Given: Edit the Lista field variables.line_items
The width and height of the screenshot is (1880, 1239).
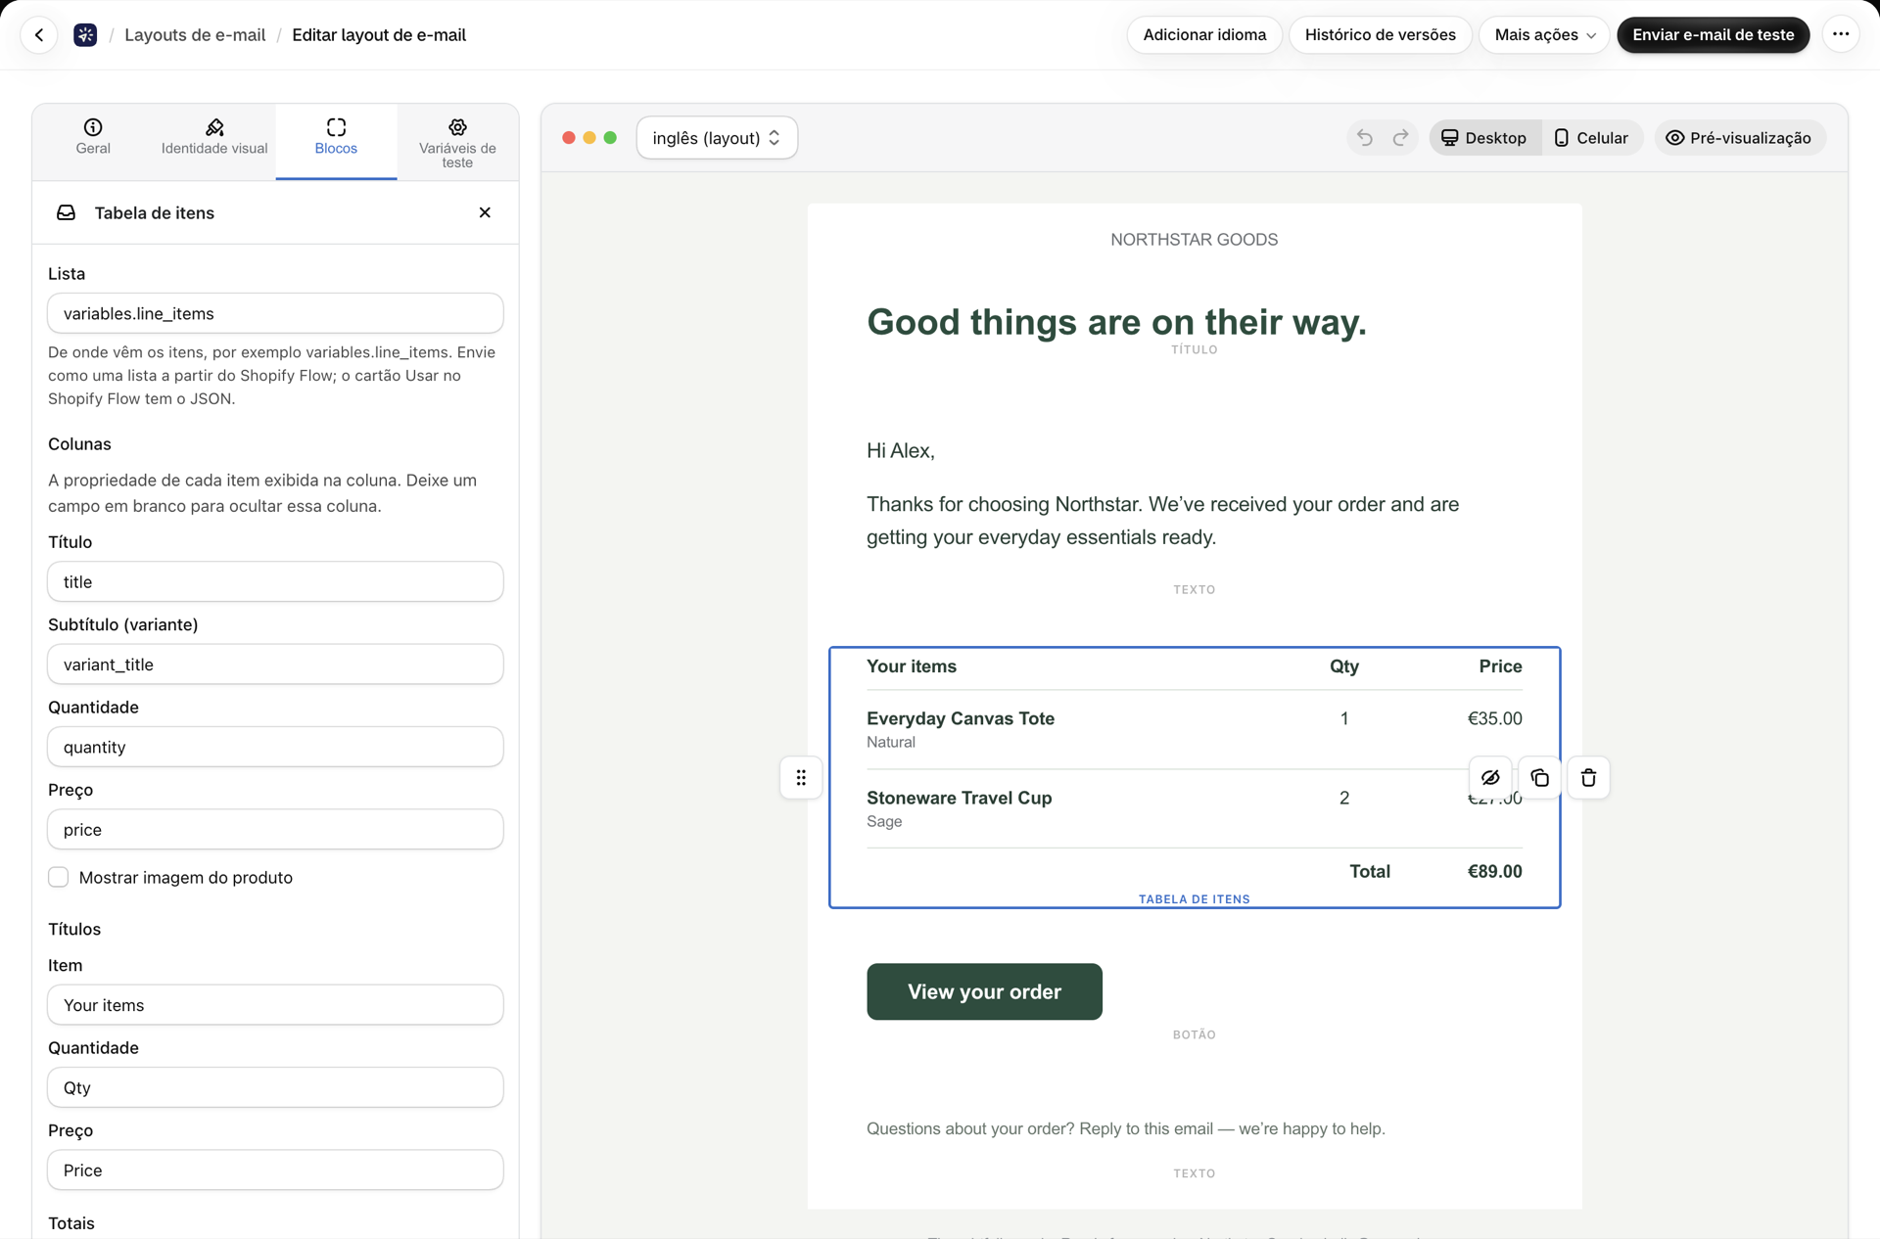Looking at the screenshot, I should (275, 313).
